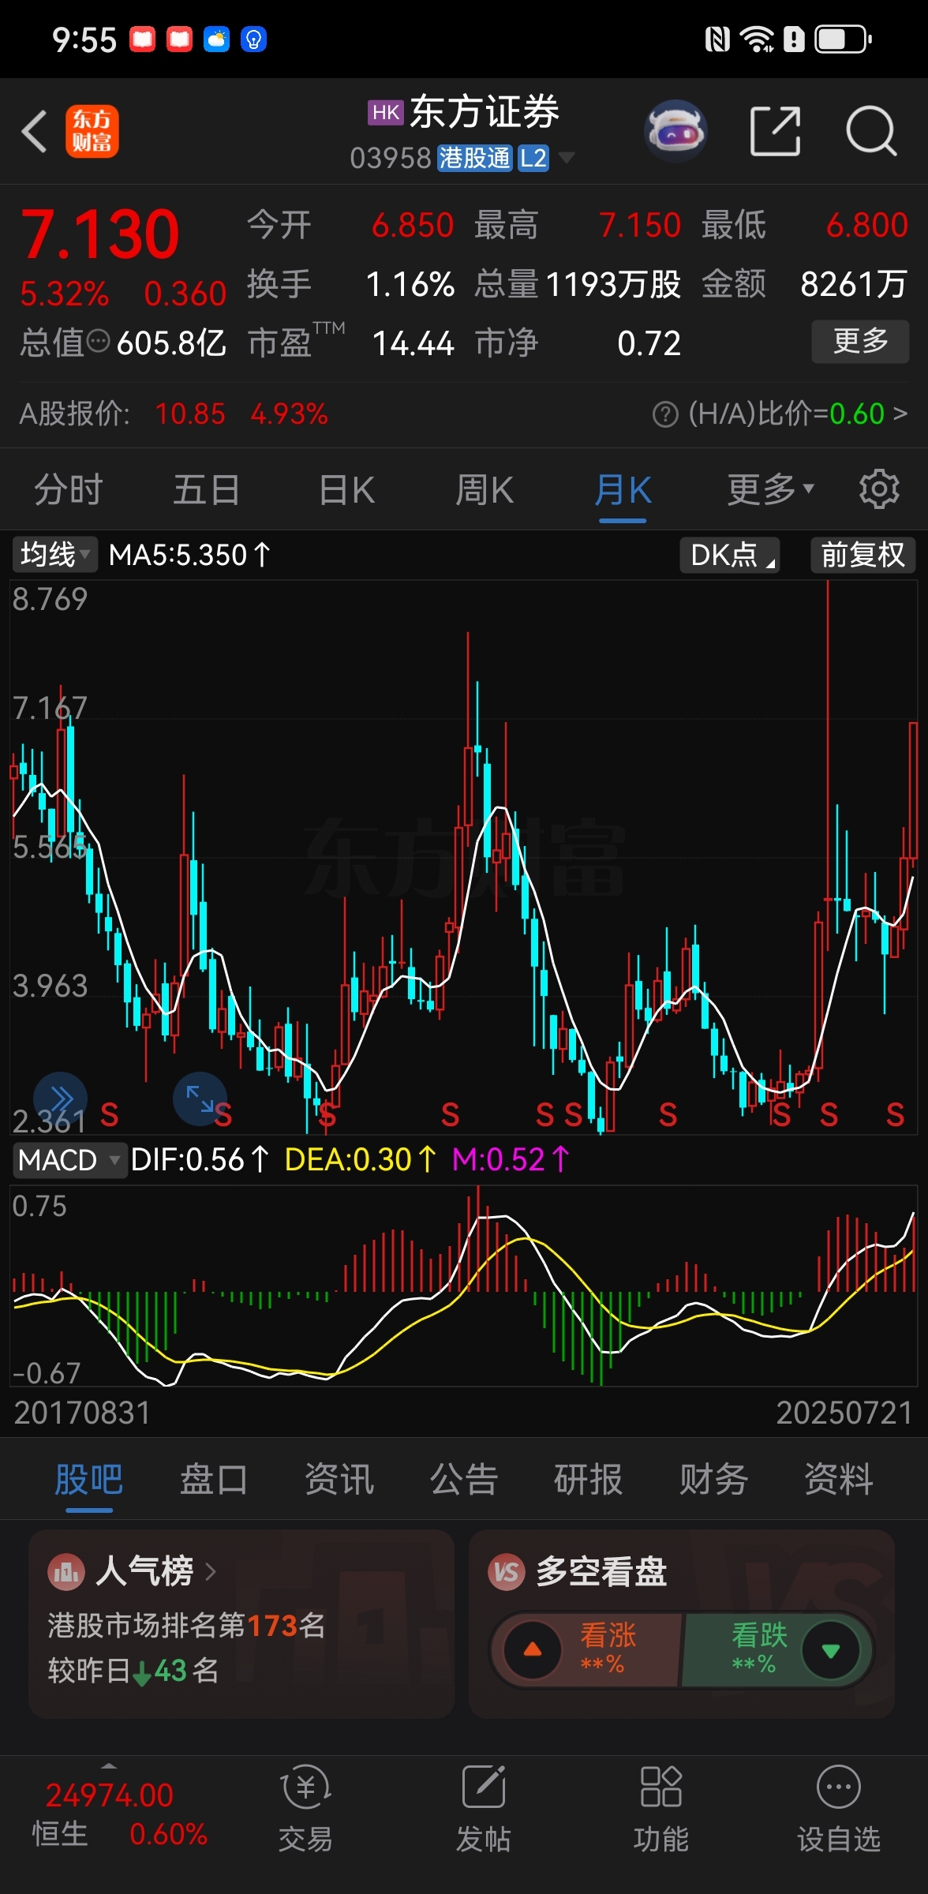Viewport: 928px width, 1894px height.
Task: Open the 公告 tab
Action: click(x=464, y=1479)
